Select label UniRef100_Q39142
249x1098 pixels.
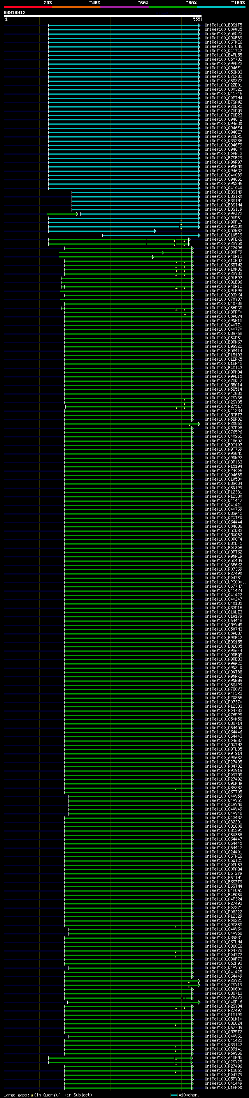pyautogui.click(x=223, y=1045)
